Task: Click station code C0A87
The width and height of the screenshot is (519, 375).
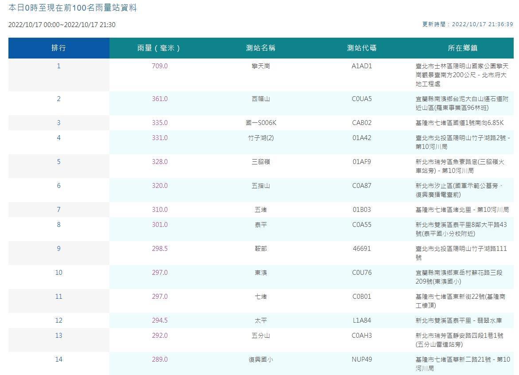Action: (362, 186)
